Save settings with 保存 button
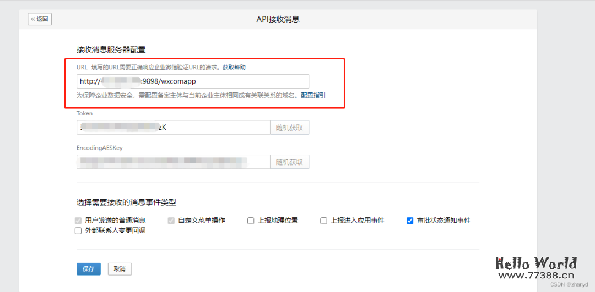Viewport: 595px width, 292px height. [88, 269]
